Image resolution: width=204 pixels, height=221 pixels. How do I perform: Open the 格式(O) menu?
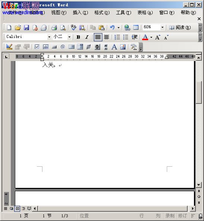pyautogui.click(x=102, y=13)
